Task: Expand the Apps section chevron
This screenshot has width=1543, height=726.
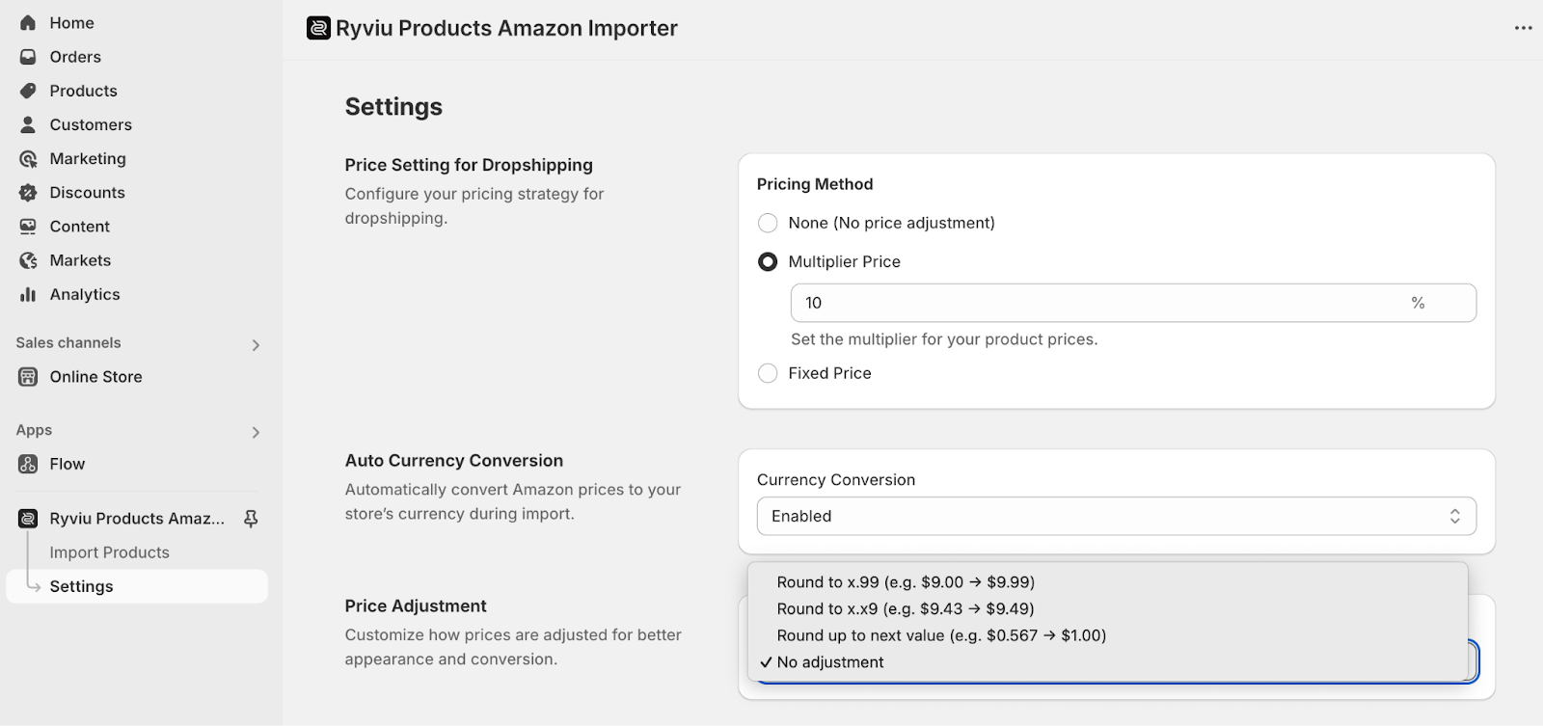Action: pyautogui.click(x=256, y=432)
